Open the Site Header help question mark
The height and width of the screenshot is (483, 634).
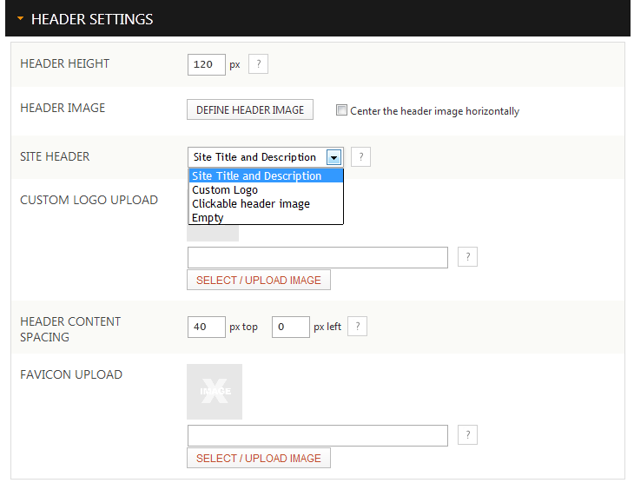(360, 156)
